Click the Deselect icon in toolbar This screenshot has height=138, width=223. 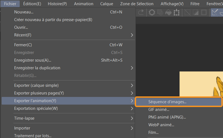[x=187, y=12]
